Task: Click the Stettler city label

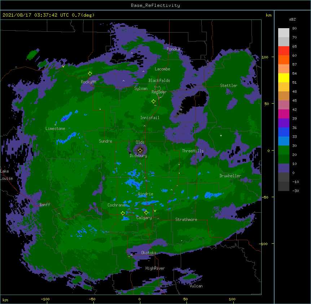Action: (x=229, y=86)
